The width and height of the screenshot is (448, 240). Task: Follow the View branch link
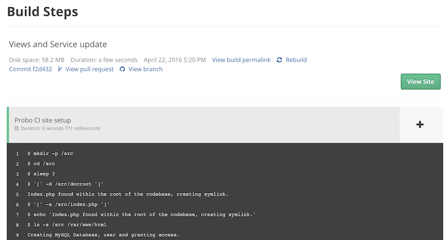click(x=146, y=70)
